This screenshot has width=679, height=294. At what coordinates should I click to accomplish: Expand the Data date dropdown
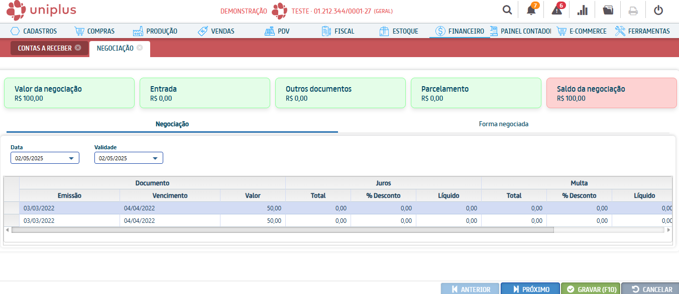pos(71,158)
